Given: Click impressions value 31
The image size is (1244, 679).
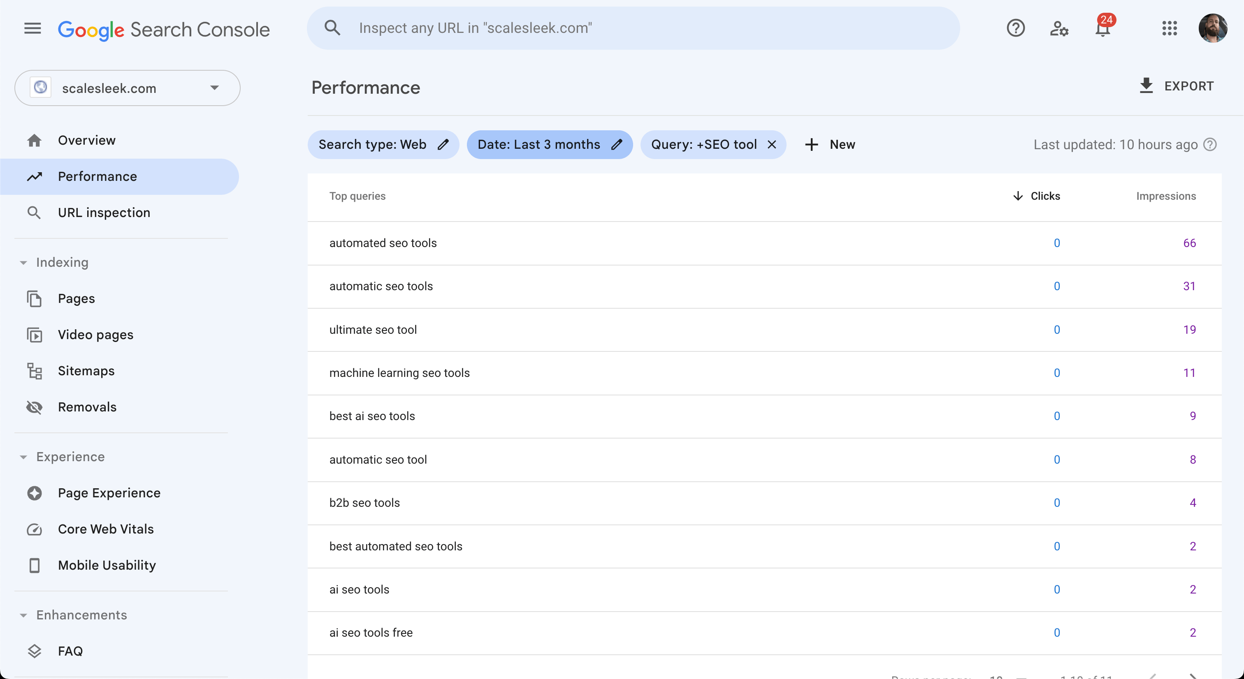Looking at the screenshot, I should pos(1189,286).
